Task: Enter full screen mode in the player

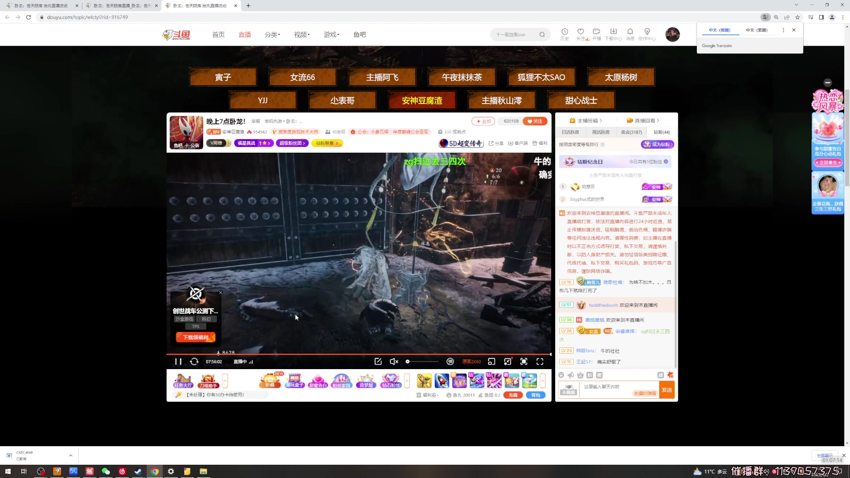Action: point(540,362)
